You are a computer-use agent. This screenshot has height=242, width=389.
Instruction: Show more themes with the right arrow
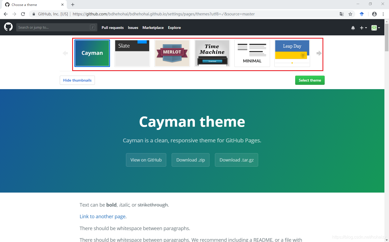coord(319,53)
